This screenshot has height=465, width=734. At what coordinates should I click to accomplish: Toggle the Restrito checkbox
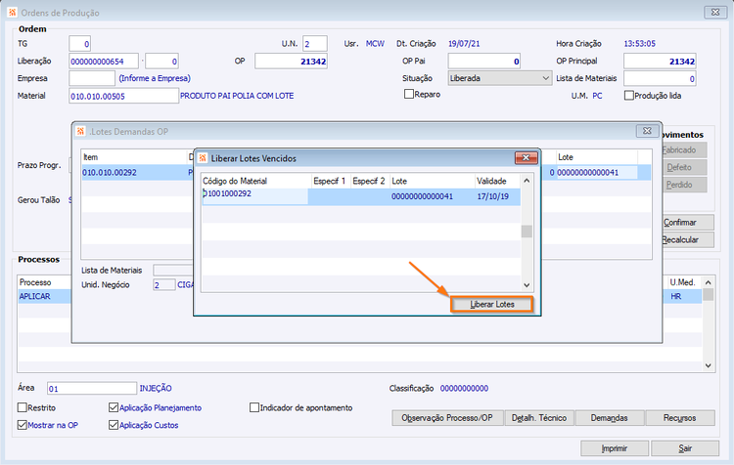(x=22, y=407)
